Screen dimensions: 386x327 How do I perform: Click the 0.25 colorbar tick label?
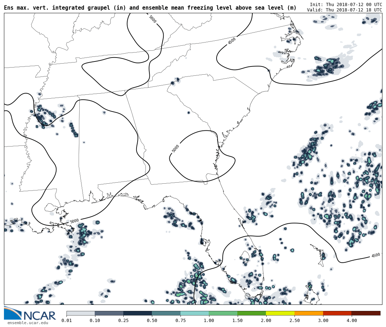(x=124, y=320)
